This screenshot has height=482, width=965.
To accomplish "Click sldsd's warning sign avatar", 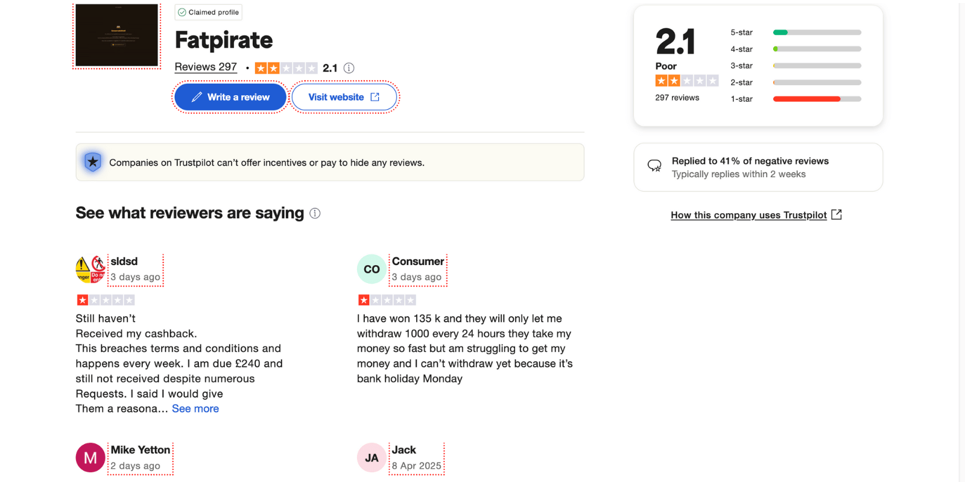I will [x=90, y=269].
